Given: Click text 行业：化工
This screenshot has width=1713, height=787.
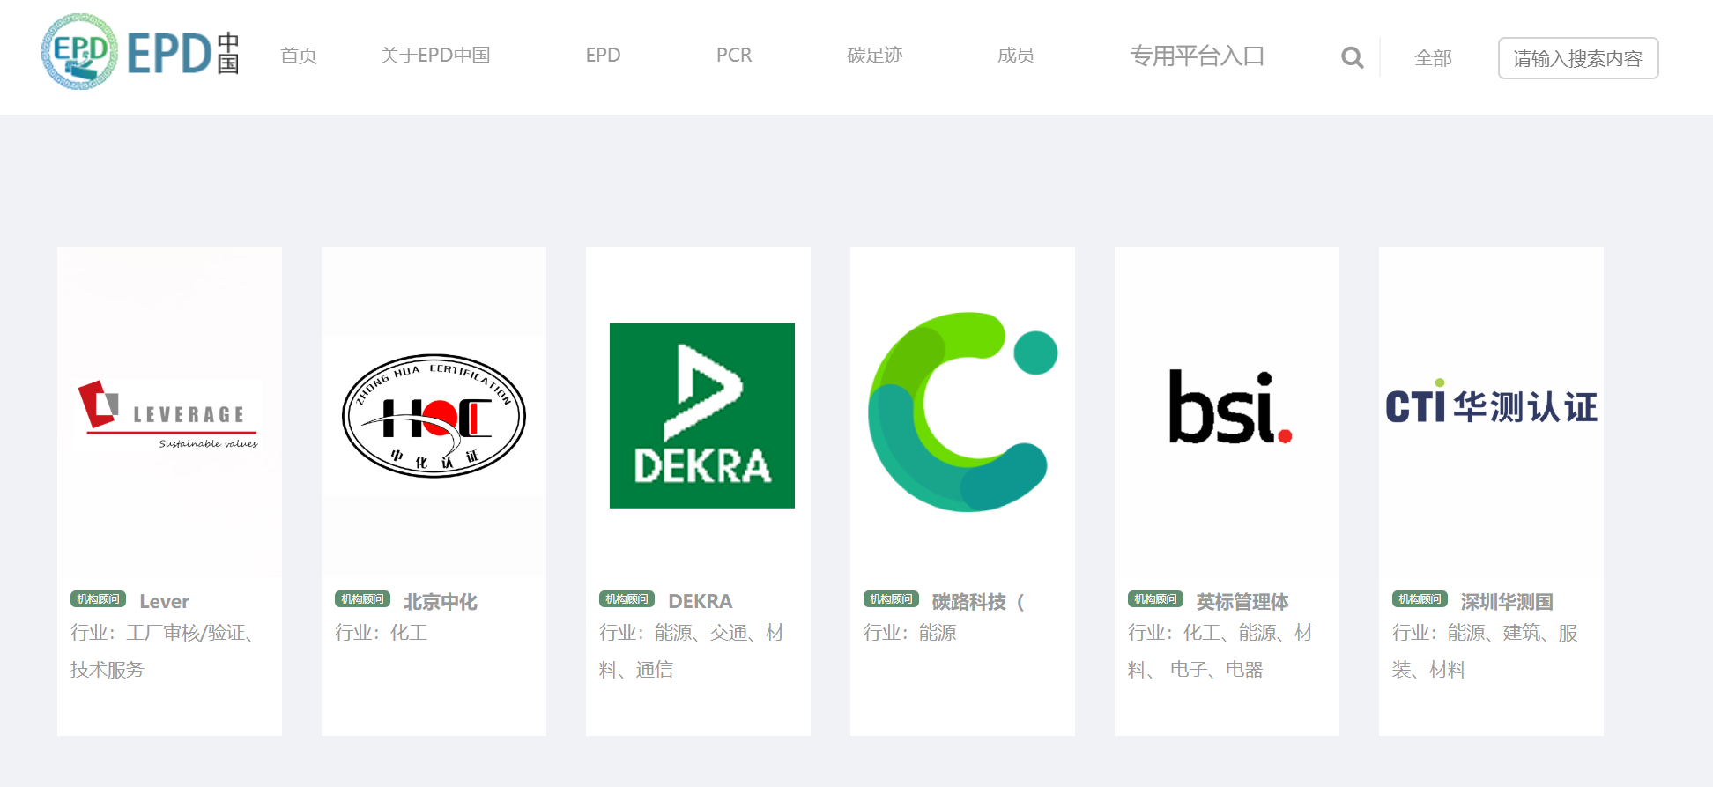Looking at the screenshot, I should point(382,633).
